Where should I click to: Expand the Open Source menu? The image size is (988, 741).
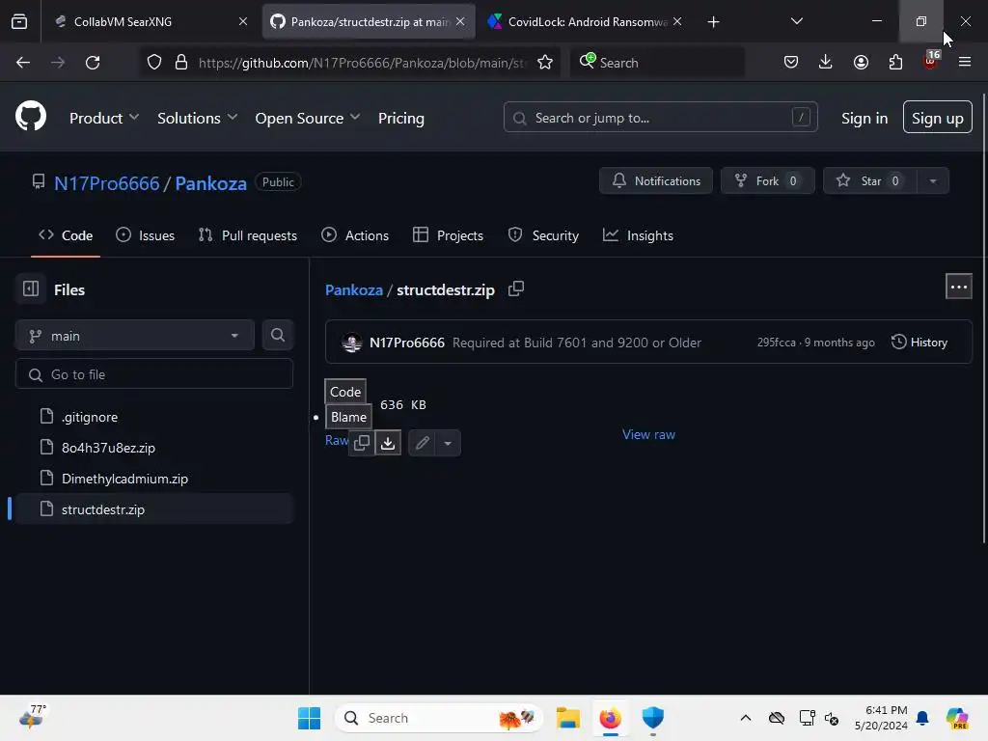(x=308, y=118)
